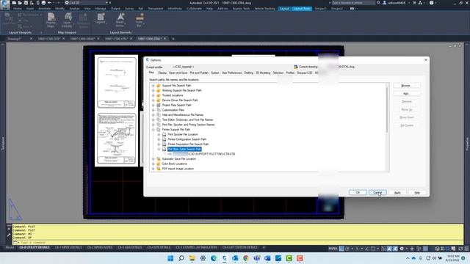Open the Drafting tab
Viewport: 470px width, 264px height.
[x=248, y=73]
